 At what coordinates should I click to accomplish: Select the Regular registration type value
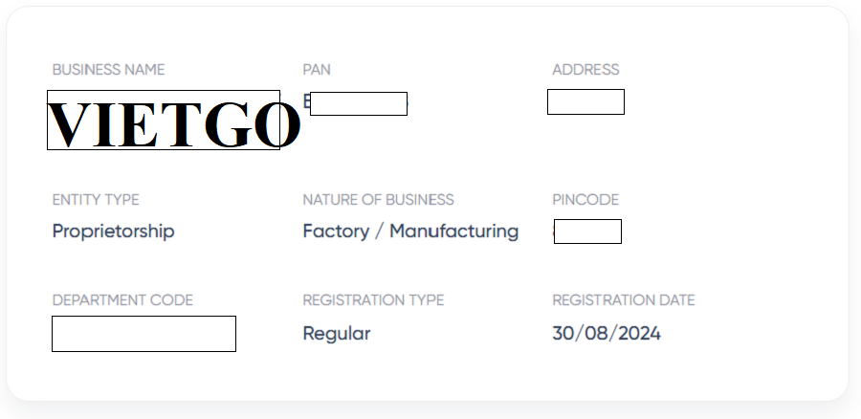pos(336,334)
